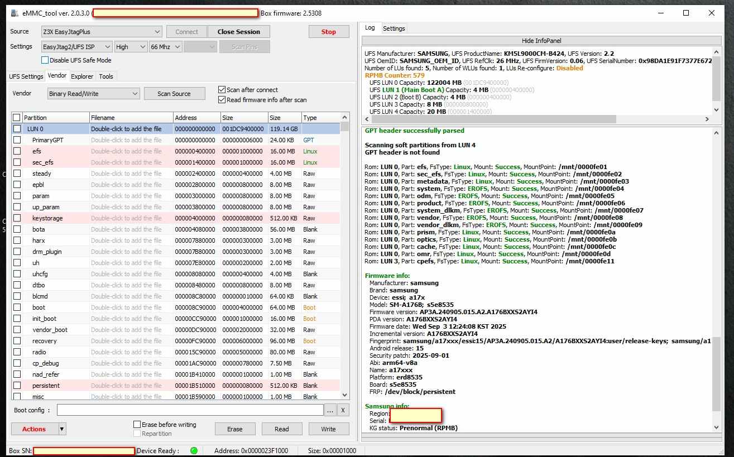Screen dimensions: 734x457
Task: Click the log panel vertical scrollbar thumb
Action: pyautogui.click(x=717, y=374)
